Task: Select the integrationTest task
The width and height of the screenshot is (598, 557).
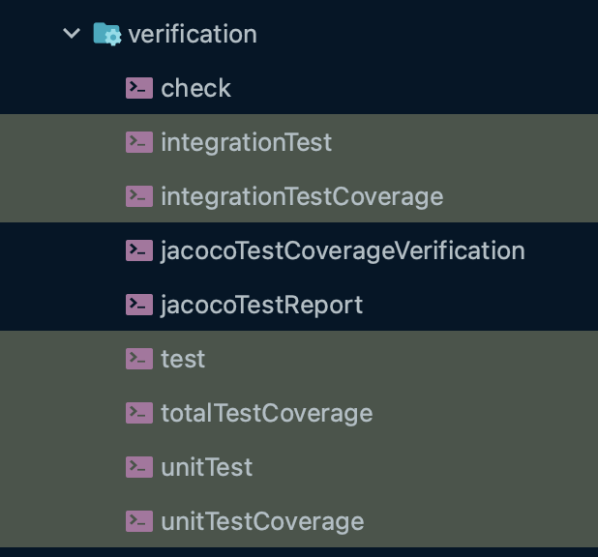Action: click(x=246, y=142)
